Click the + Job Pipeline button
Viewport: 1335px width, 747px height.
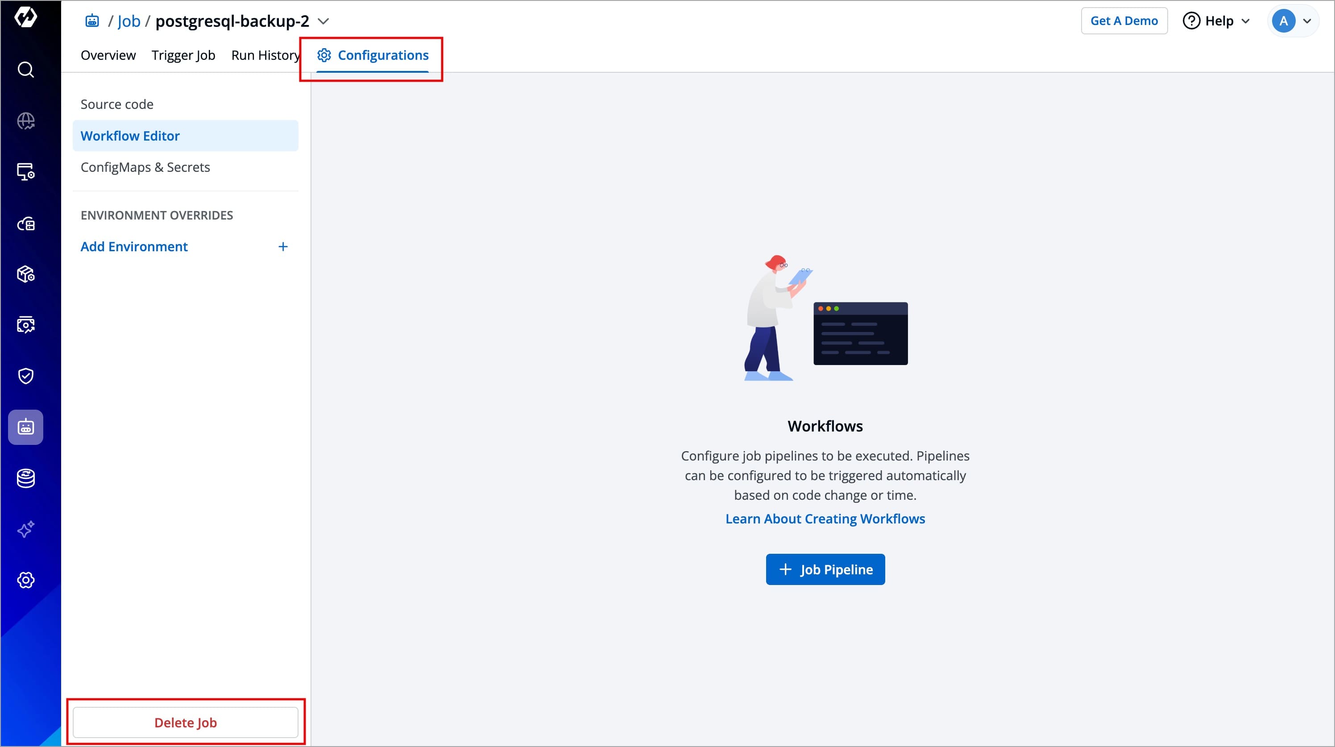(825, 569)
